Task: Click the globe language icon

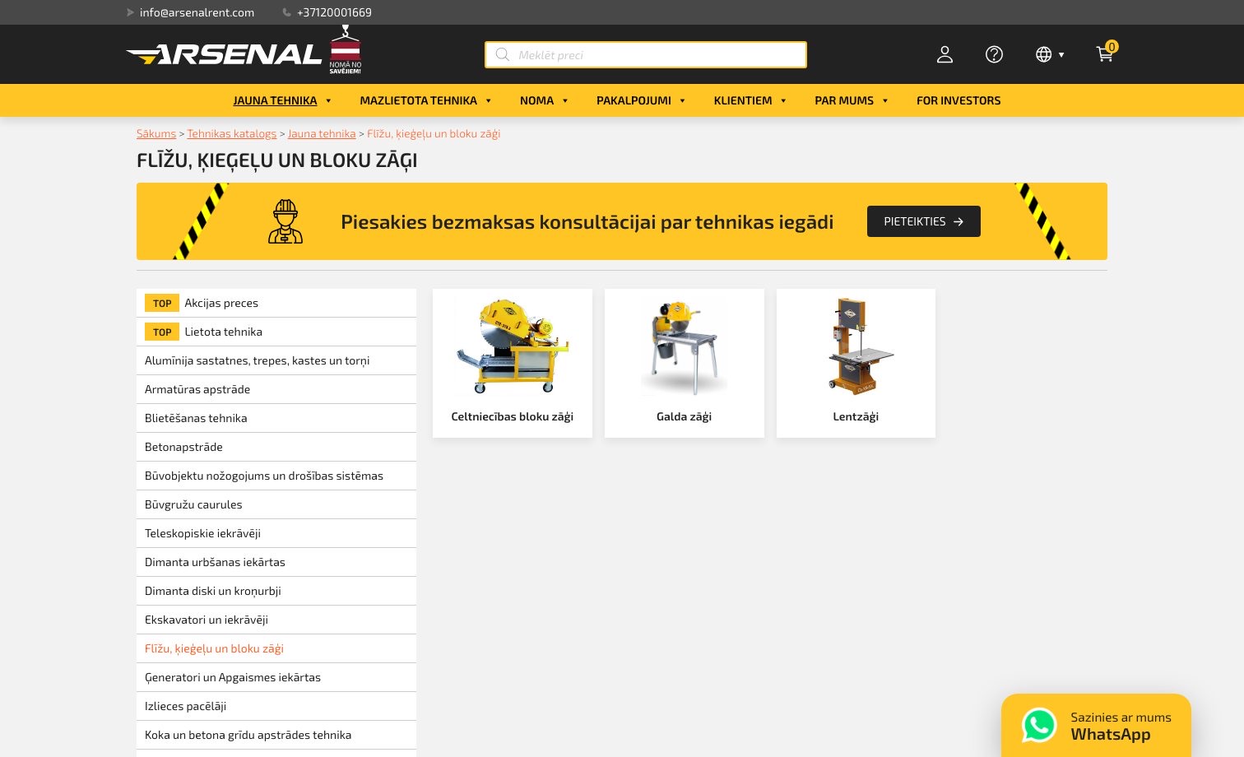Action: pos(1043,54)
